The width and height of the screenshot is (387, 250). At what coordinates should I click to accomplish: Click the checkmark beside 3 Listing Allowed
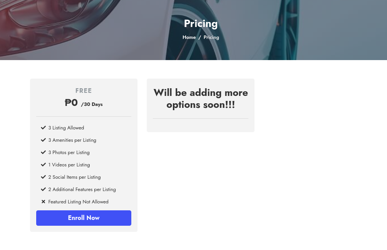(x=43, y=128)
